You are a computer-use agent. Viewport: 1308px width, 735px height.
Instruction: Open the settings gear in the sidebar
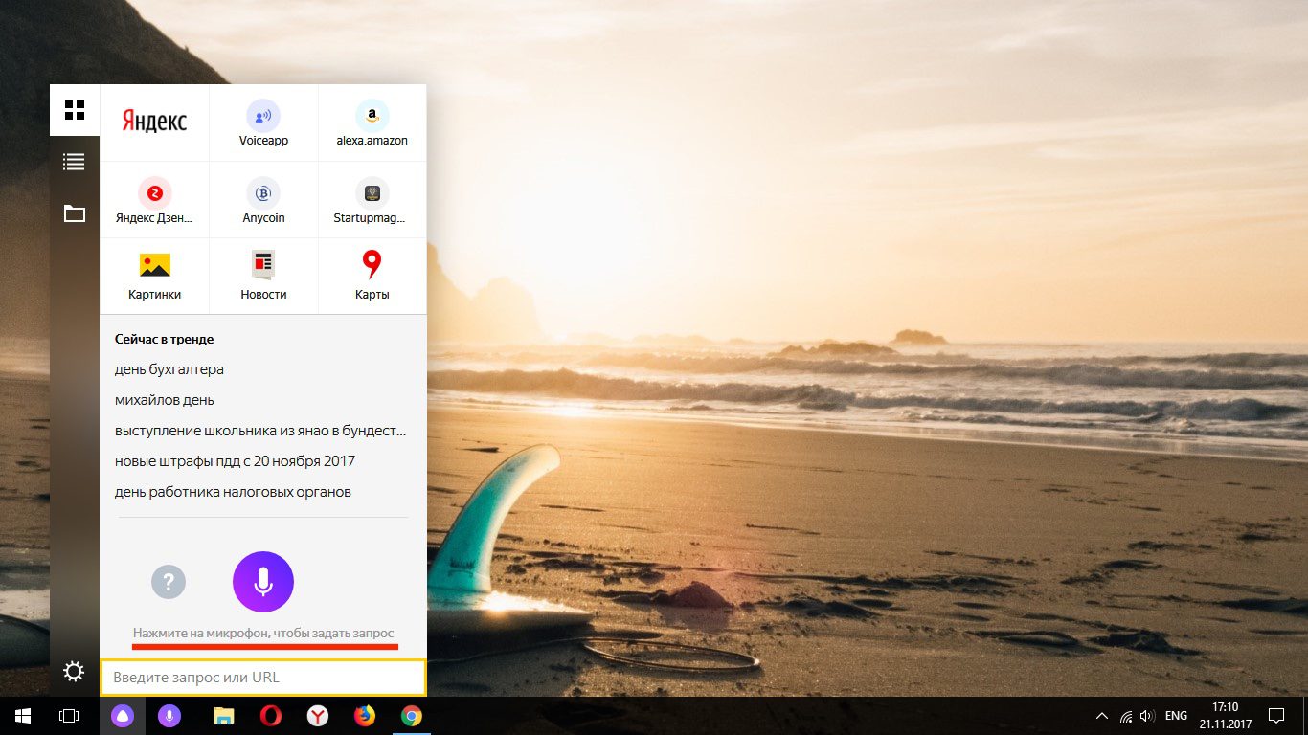[74, 672]
